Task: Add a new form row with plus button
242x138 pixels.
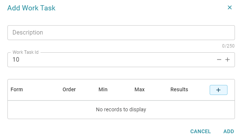Action: point(218,90)
